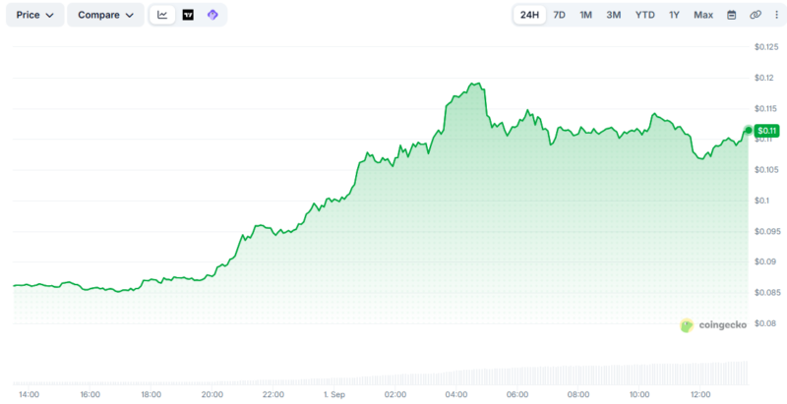Screen dimensions: 787x404
Task: Select the 24H time range
Action: [x=529, y=15]
